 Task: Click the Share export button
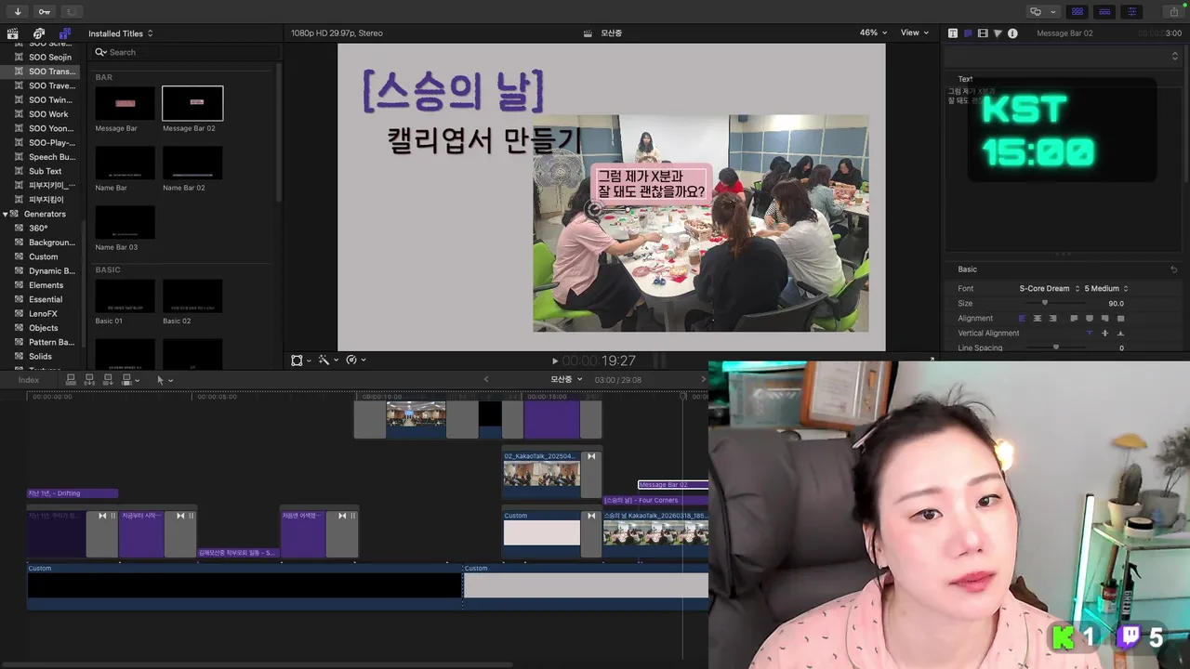pos(1172,11)
